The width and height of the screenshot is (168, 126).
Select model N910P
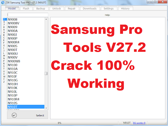coord(26,95)
